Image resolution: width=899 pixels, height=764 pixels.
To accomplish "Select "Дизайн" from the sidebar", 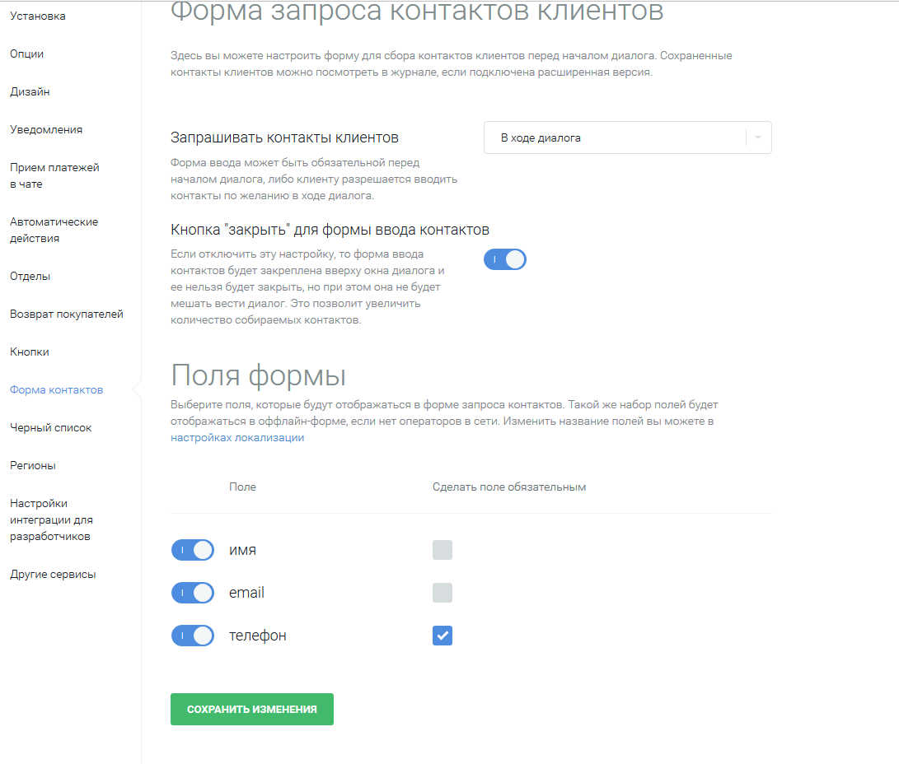I will pyautogui.click(x=30, y=92).
